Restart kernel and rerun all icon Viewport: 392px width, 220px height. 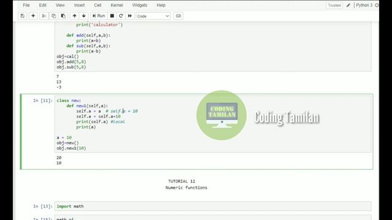(x=130, y=16)
